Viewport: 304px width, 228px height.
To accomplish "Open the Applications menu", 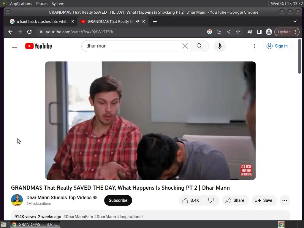I will click(21, 4).
